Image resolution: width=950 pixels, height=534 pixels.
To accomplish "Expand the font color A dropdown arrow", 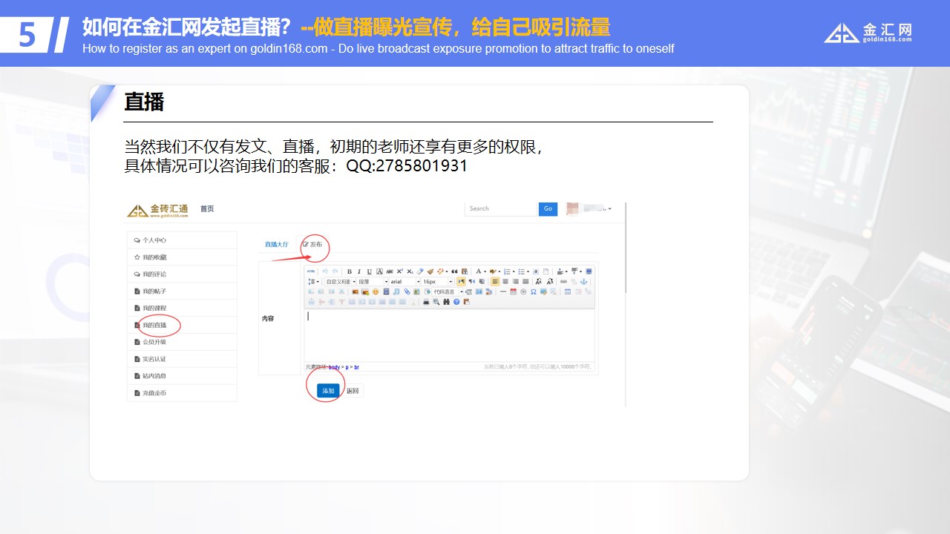I will [485, 271].
